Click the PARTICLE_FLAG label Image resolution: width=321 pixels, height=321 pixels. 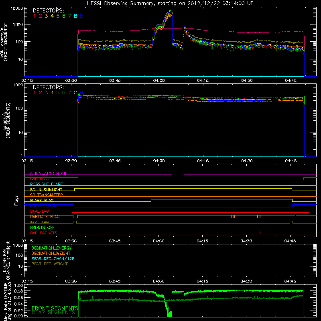pos(45,217)
